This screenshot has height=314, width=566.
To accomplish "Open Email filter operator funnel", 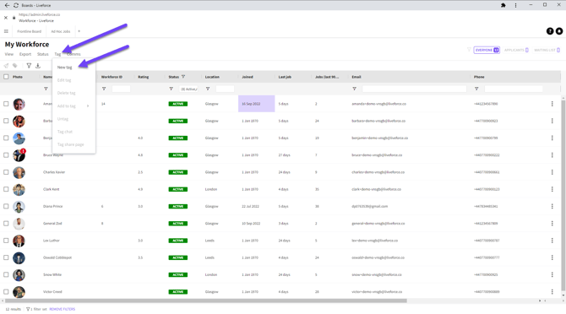I will tap(355, 89).
